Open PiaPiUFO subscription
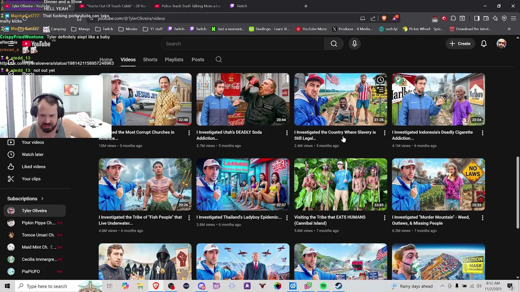 [x=35, y=272]
